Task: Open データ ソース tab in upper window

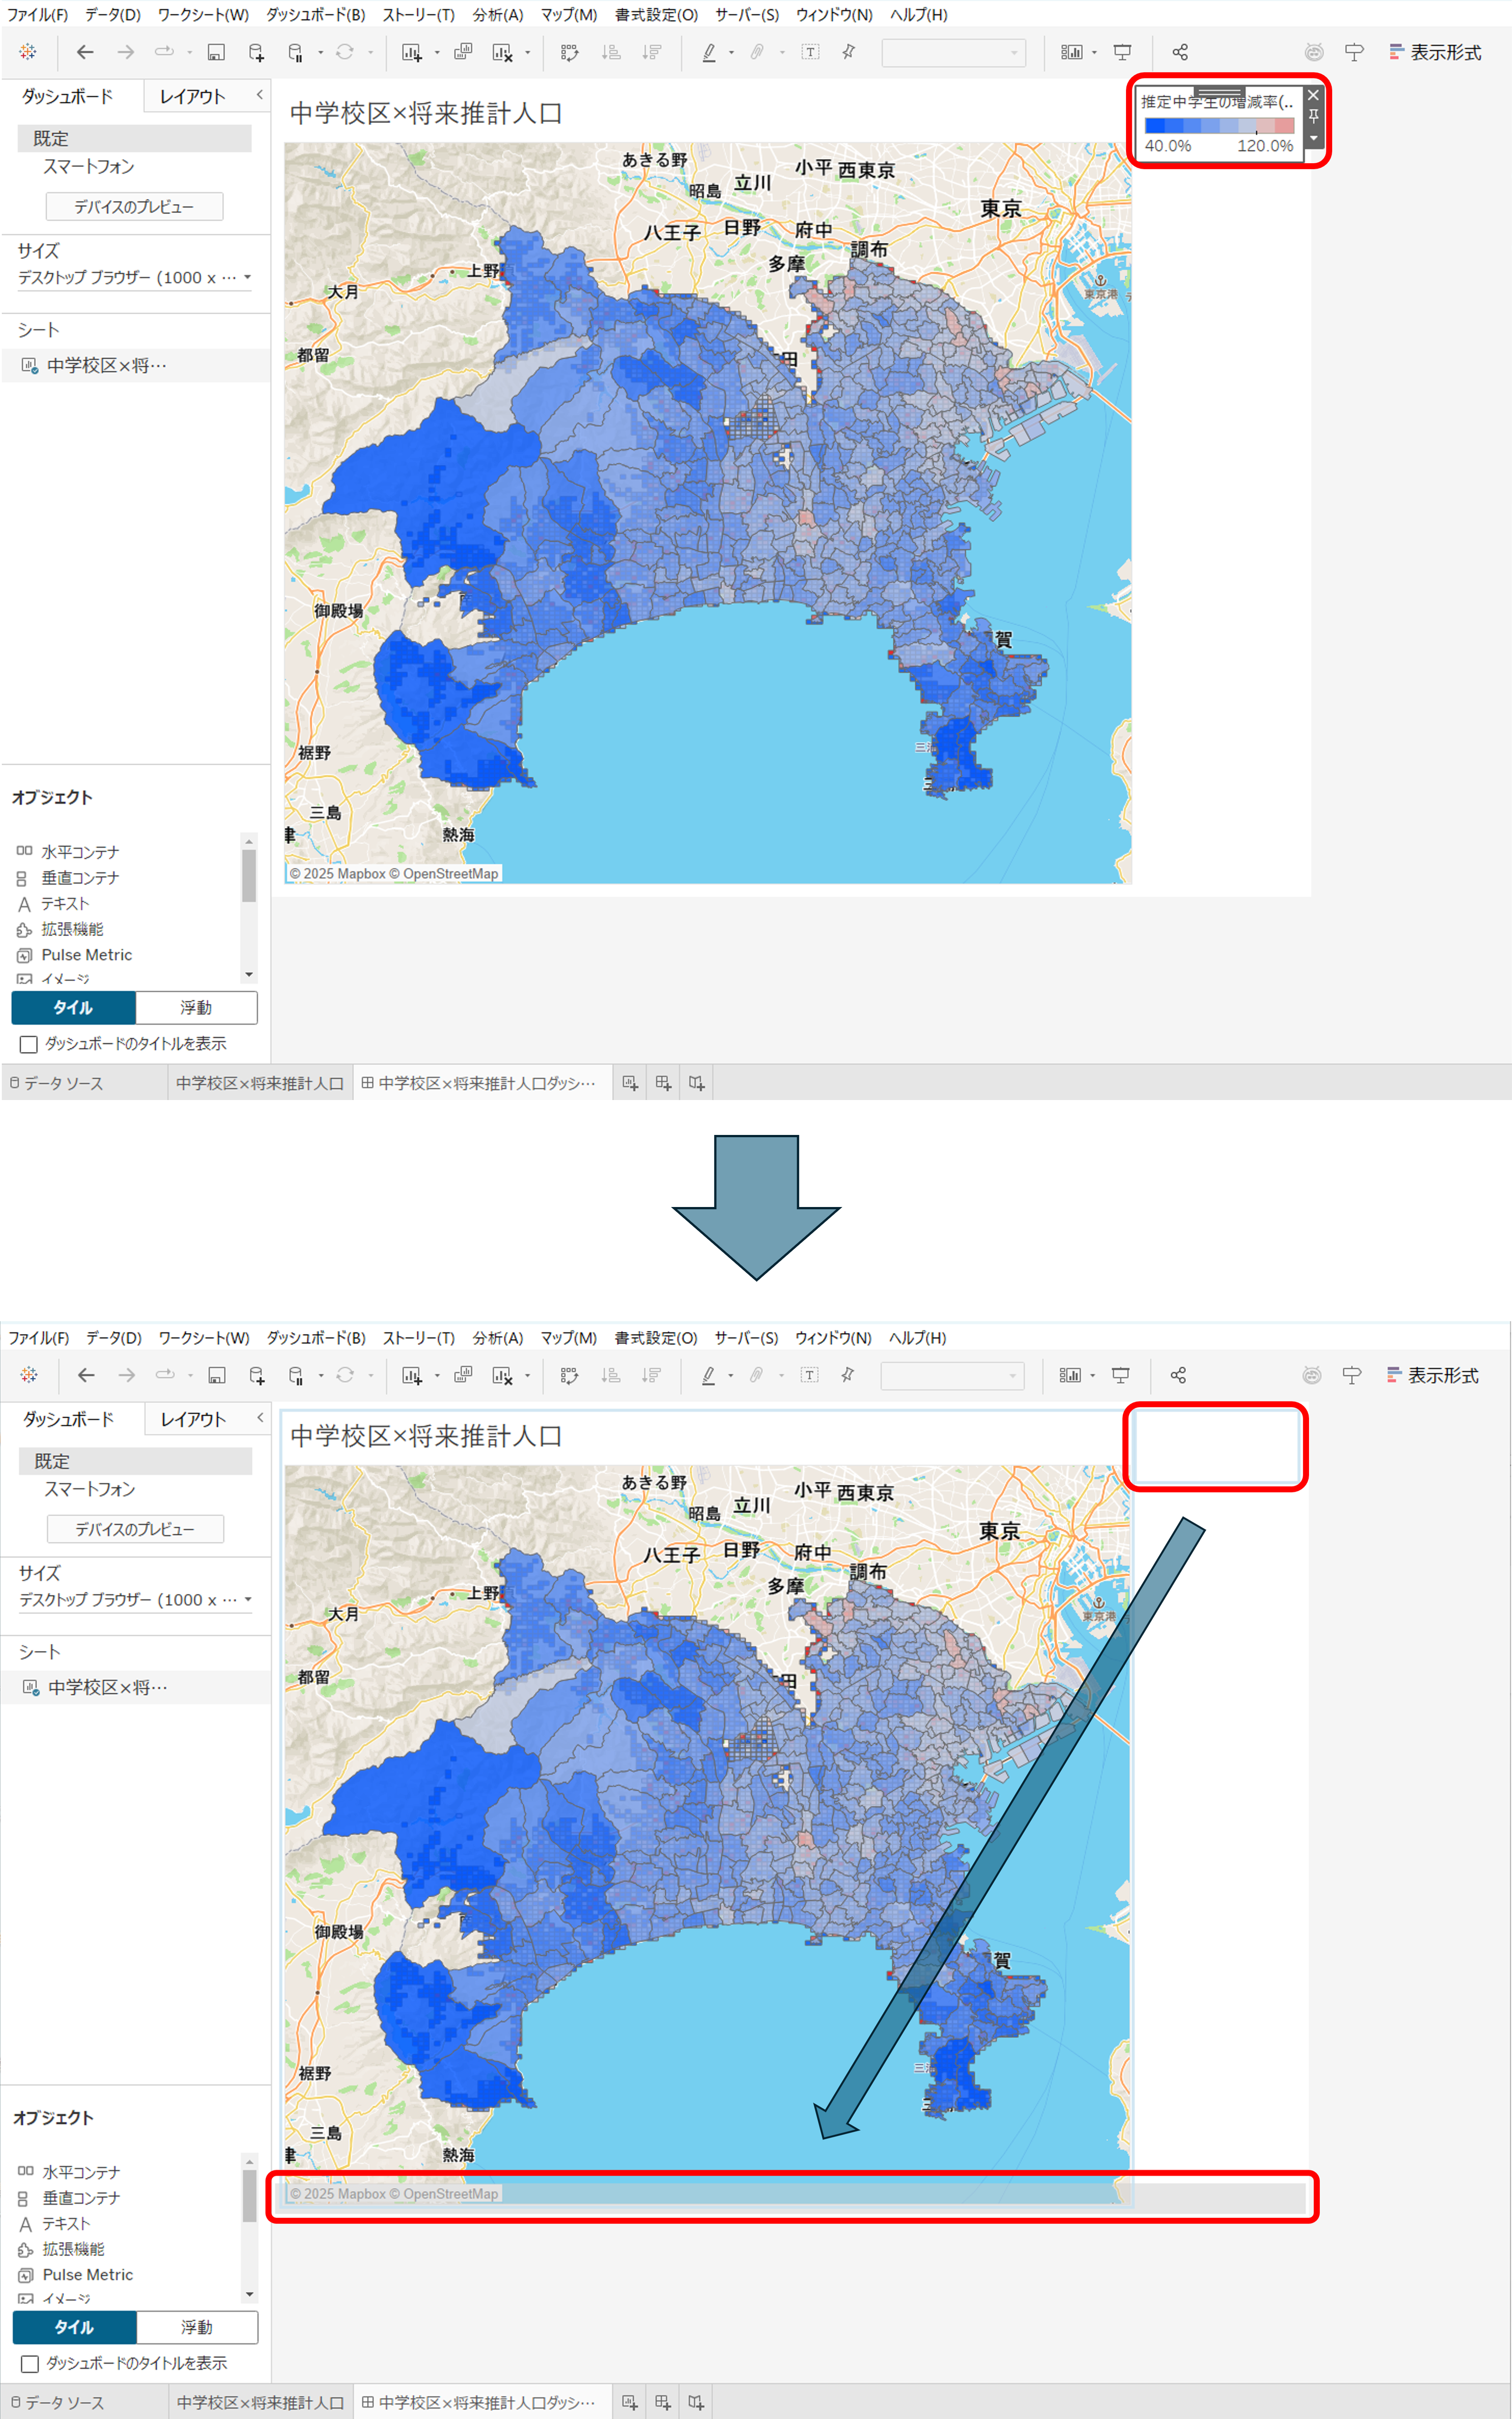Action: click(x=57, y=1083)
